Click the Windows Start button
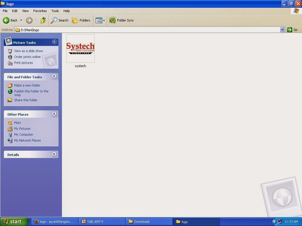 pyautogui.click(x=14, y=222)
